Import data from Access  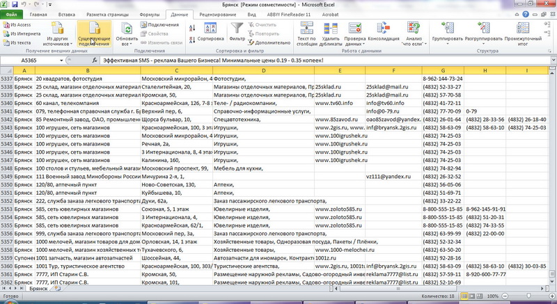point(17,25)
